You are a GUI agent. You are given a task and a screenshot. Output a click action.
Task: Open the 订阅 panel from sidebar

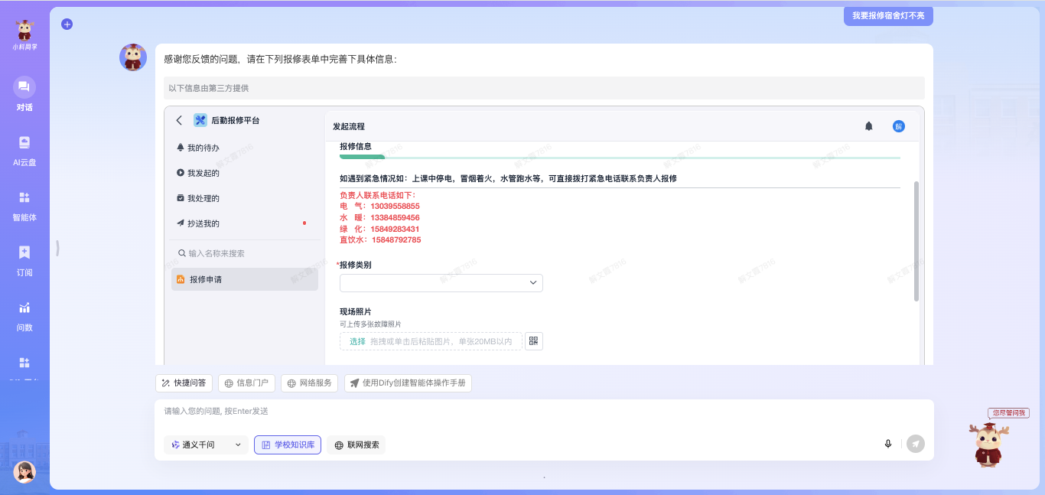point(24,260)
